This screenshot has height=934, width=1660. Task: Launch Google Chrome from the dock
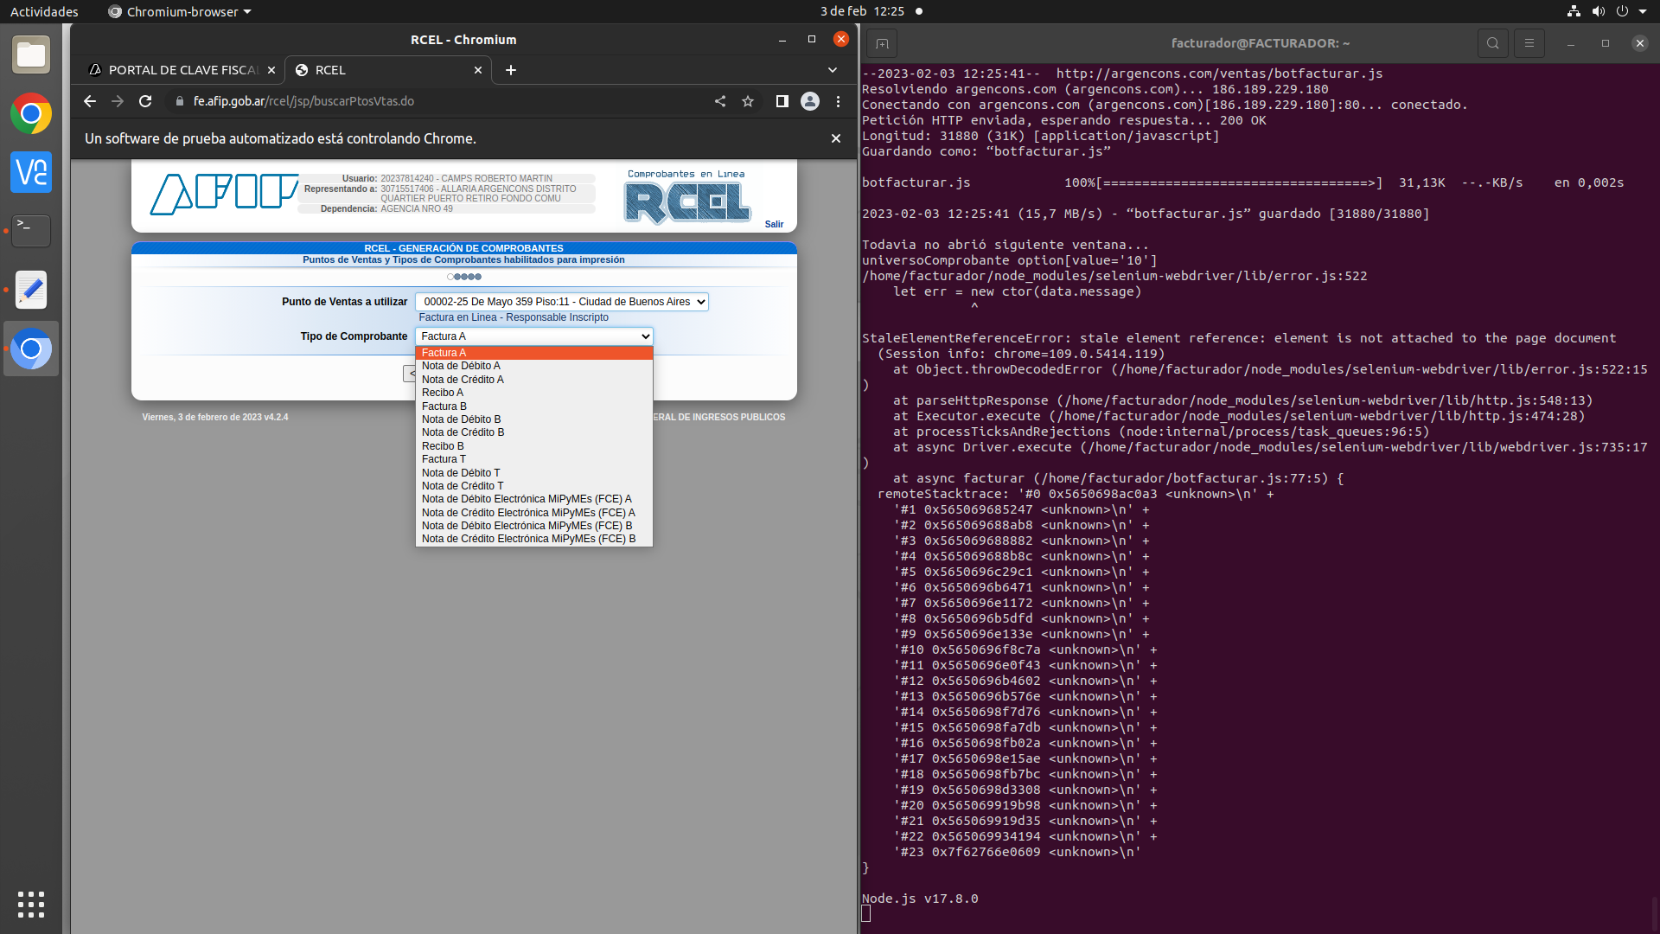click(31, 114)
